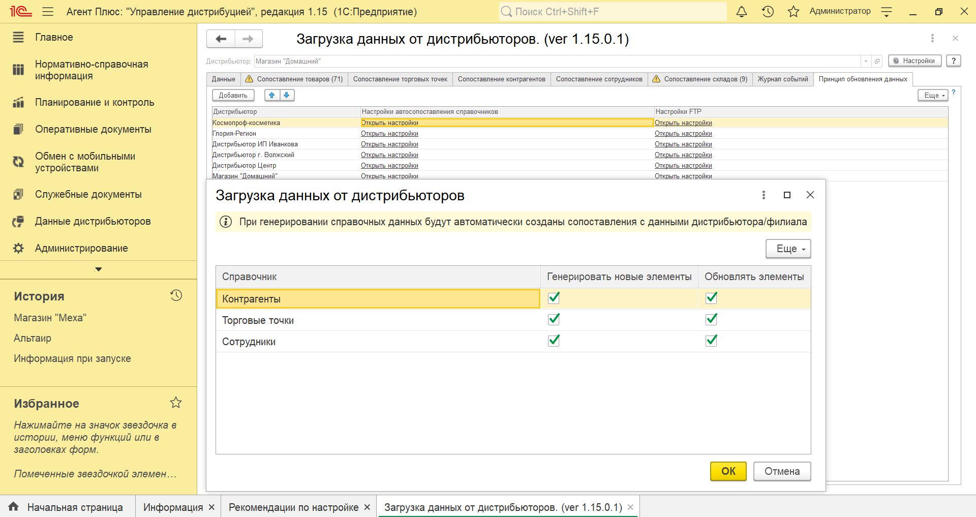Click OK button in dialog
The height and width of the screenshot is (517, 976).
[728, 471]
